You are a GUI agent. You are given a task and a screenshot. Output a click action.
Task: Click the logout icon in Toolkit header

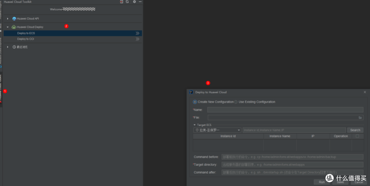tap(121, 2)
